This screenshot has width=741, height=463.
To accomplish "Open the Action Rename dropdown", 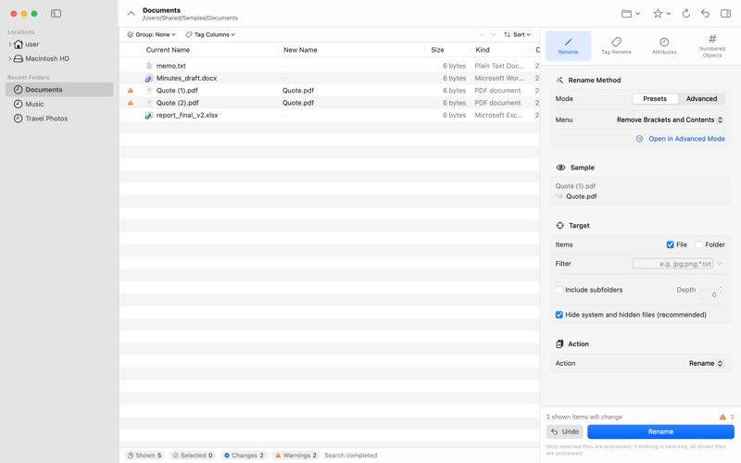I will tap(706, 363).
